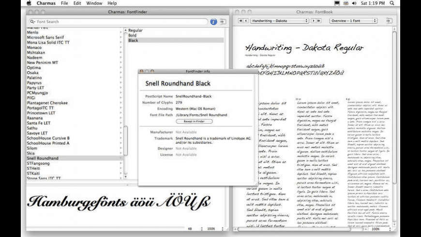
Task: Open the Handwriting – Dakota font dropdown
Action: (279, 21)
